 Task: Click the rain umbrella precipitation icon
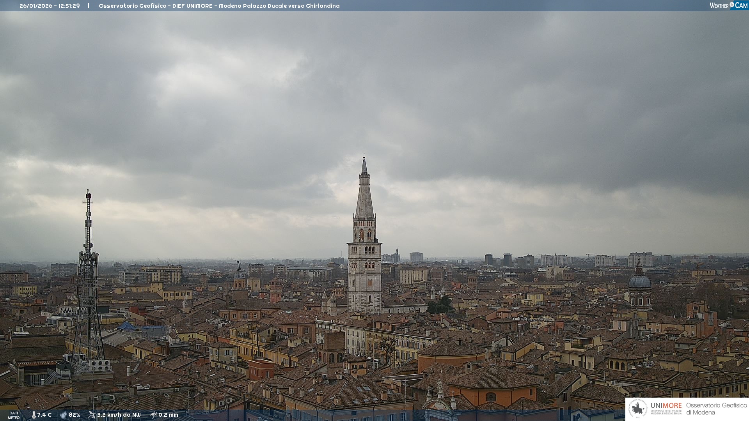154,415
